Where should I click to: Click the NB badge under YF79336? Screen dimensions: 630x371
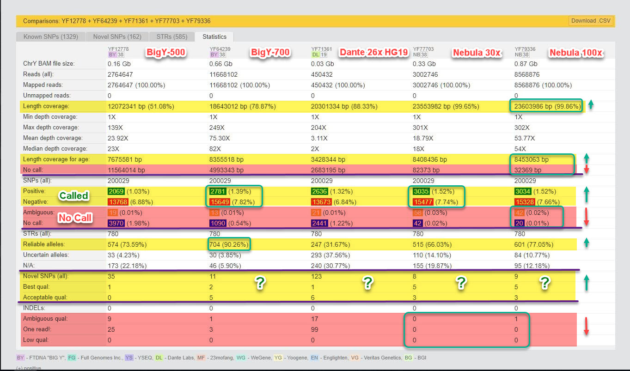pyautogui.click(x=518, y=54)
